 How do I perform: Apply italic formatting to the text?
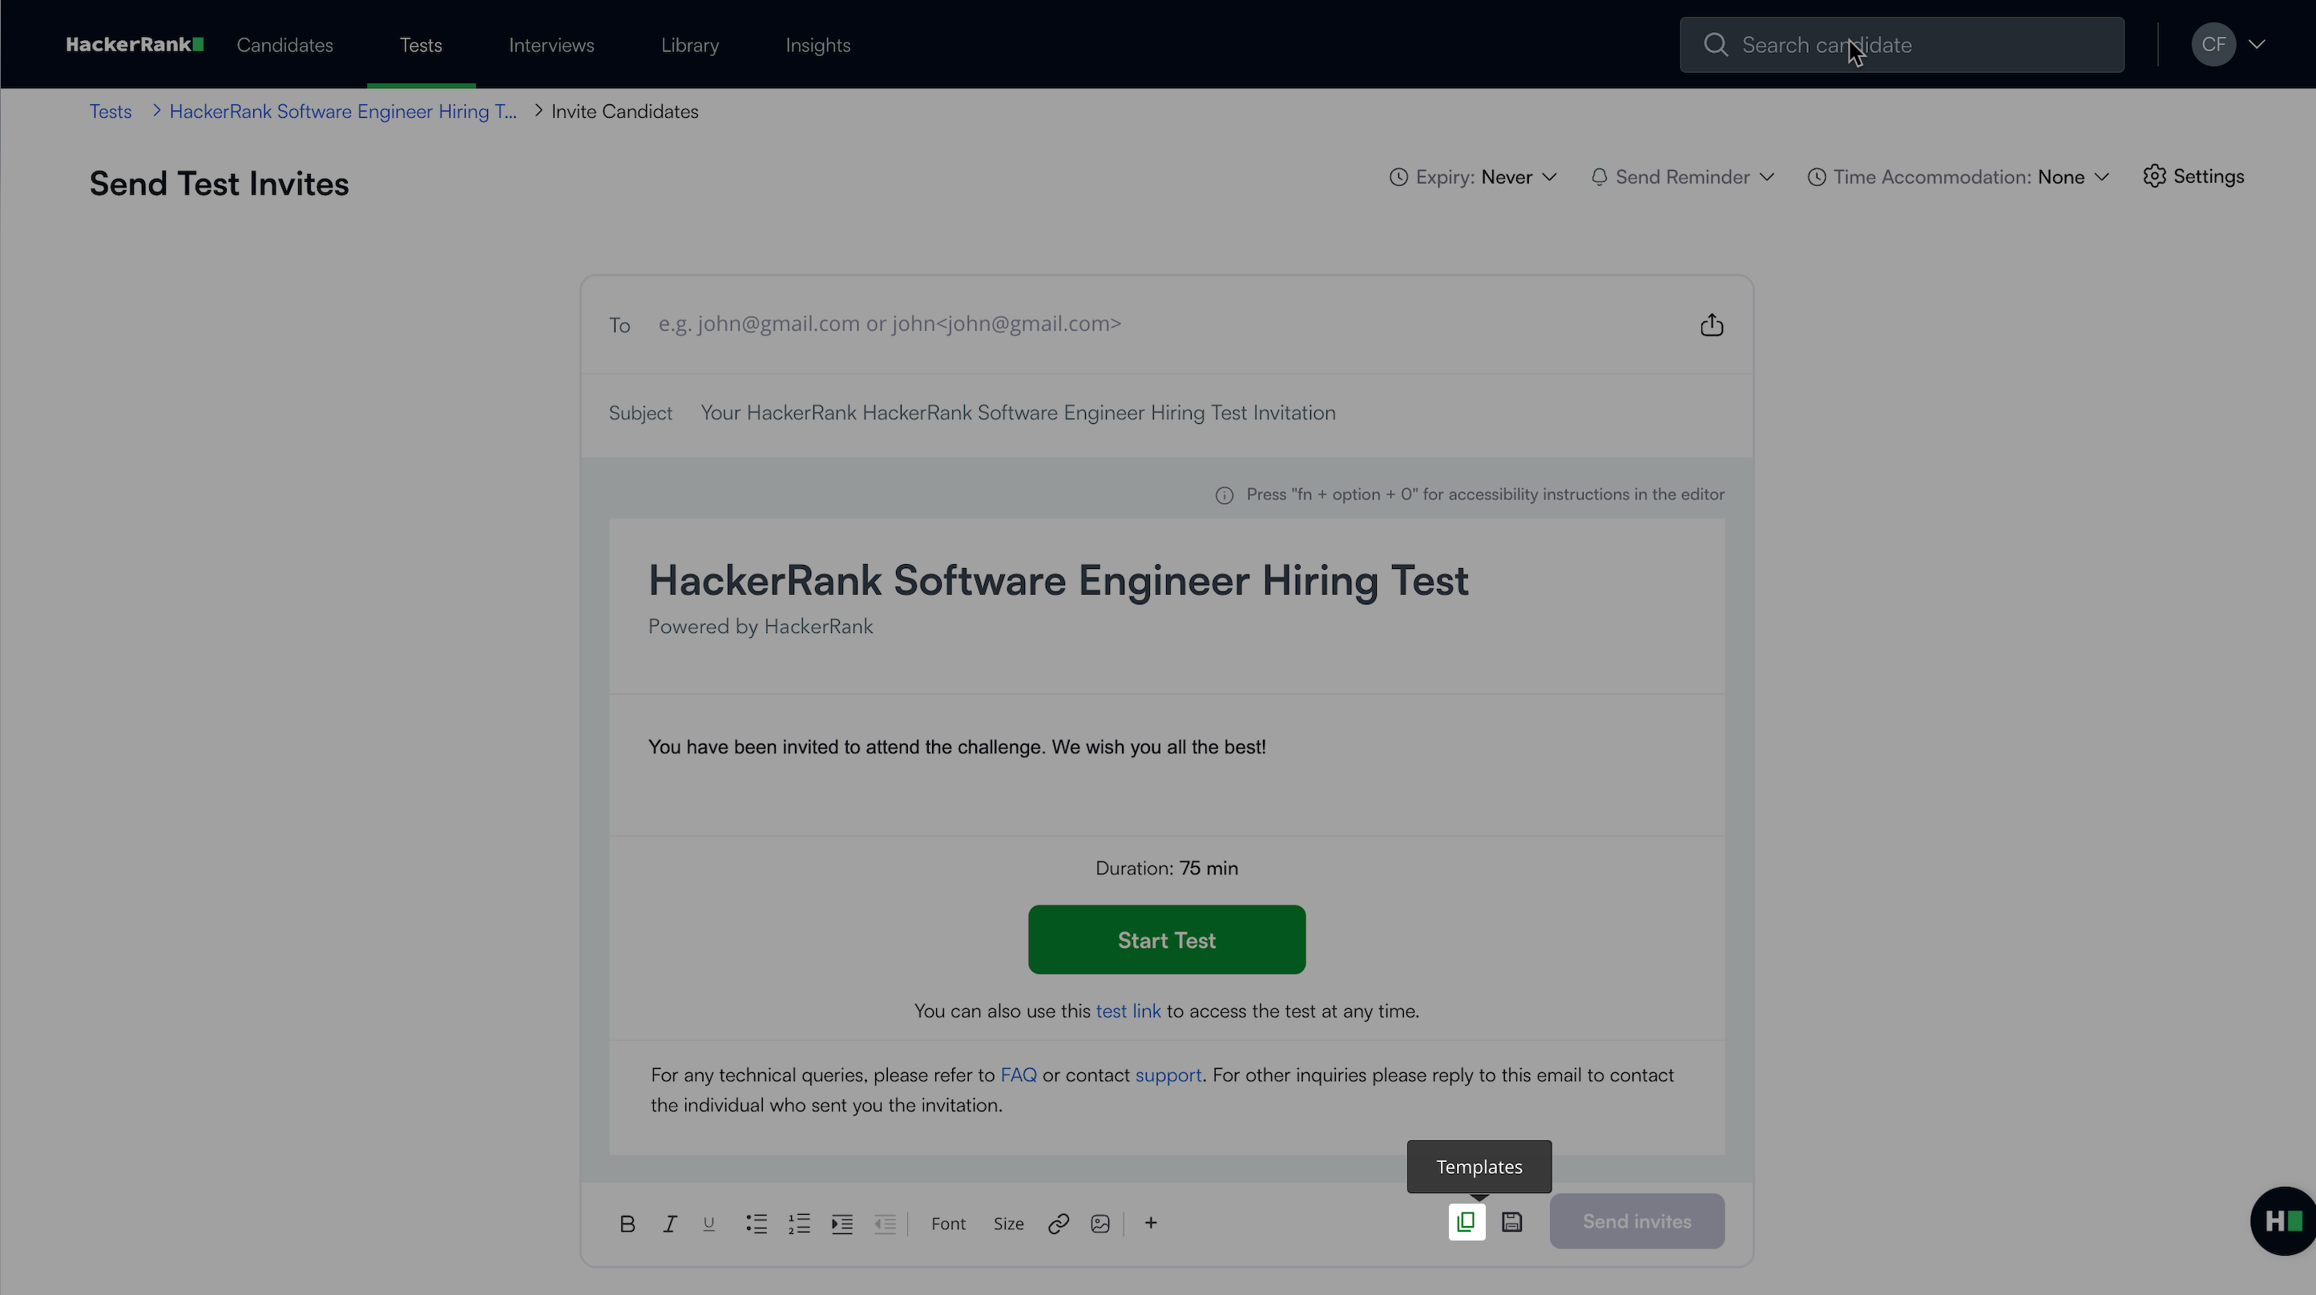670,1223
